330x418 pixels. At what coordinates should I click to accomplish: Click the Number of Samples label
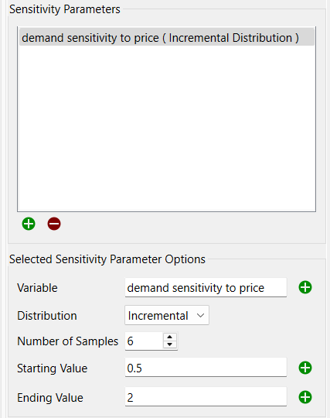point(67,341)
